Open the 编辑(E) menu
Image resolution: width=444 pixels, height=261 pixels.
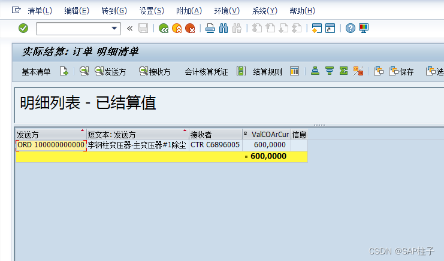[77, 11]
